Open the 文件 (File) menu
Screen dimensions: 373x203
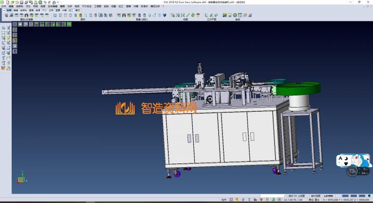click(x=3, y=6)
